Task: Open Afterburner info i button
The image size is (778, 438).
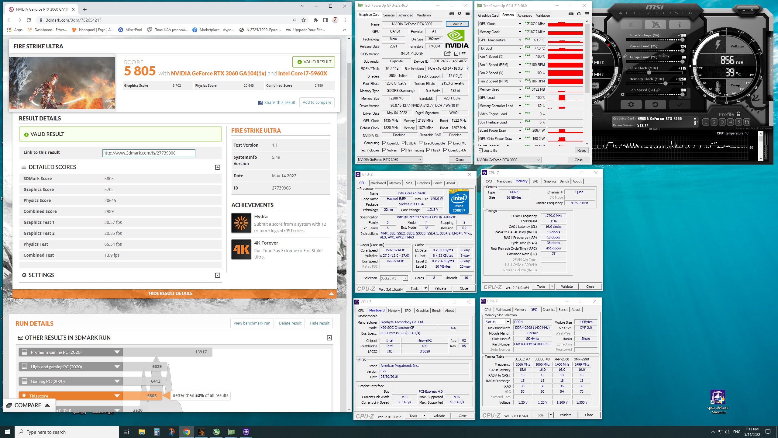Action: pyautogui.click(x=680, y=25)
